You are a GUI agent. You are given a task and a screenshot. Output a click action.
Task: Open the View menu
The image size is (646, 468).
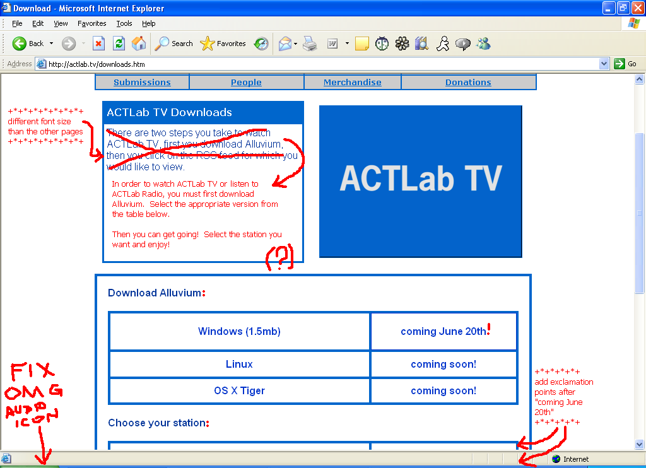(61, 23)
